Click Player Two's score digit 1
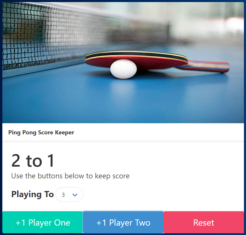 click(x=51, y=161)
